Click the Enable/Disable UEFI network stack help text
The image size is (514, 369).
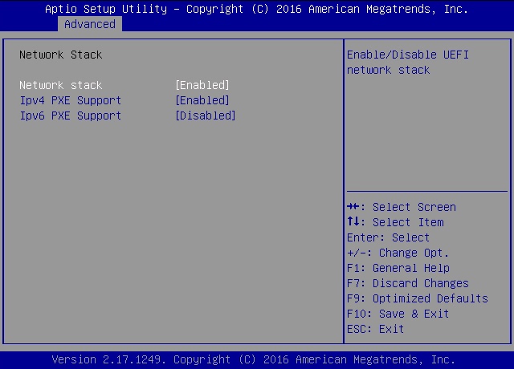tap(407, 63)
